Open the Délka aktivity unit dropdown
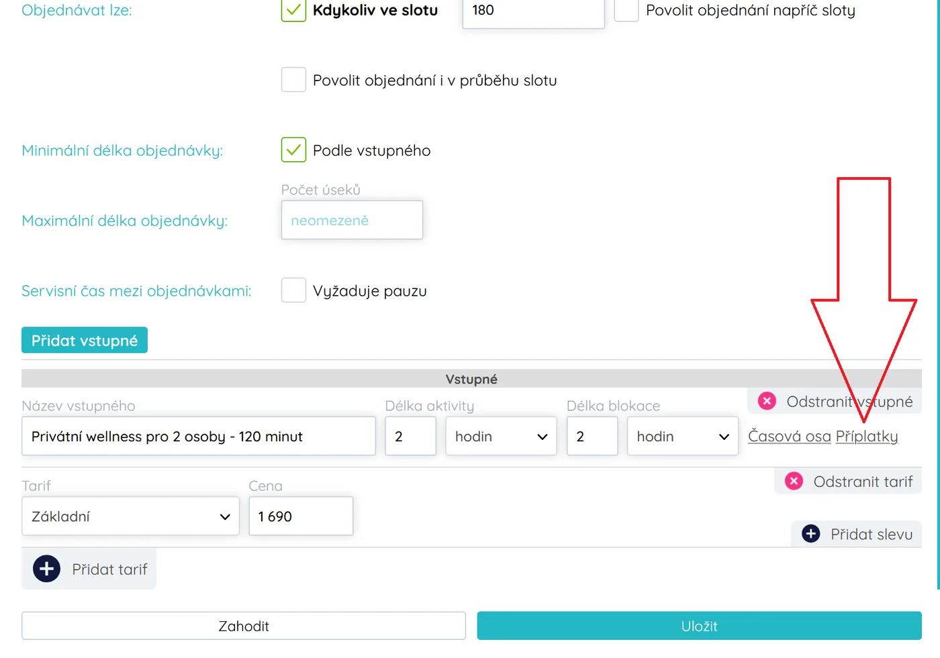 point(501,436)
